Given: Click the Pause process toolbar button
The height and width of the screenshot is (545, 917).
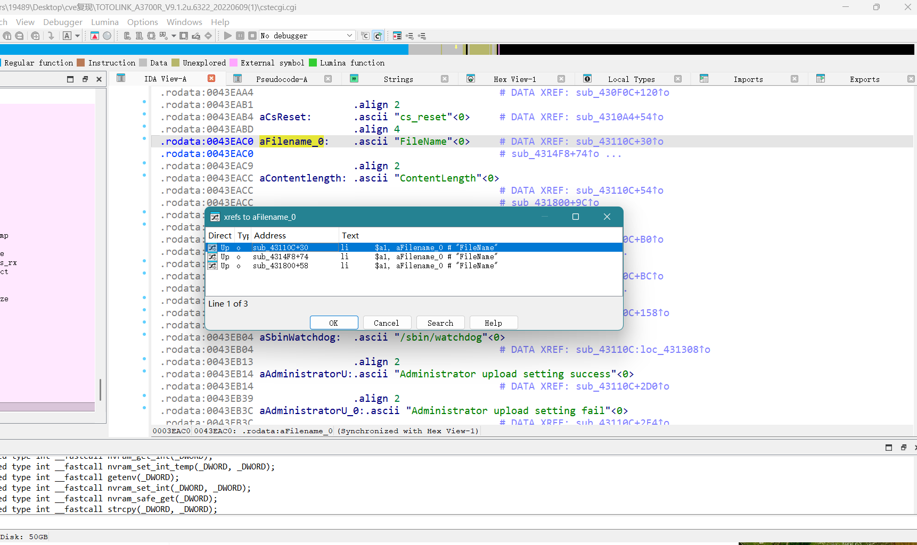Looking at the screenshot, I should pyautogui.click(x=240, y=36).
